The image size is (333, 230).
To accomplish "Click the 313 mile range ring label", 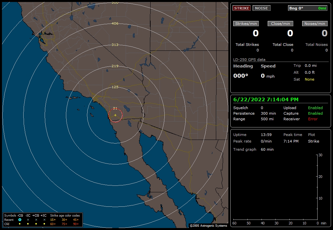I will tap(115, 45).
